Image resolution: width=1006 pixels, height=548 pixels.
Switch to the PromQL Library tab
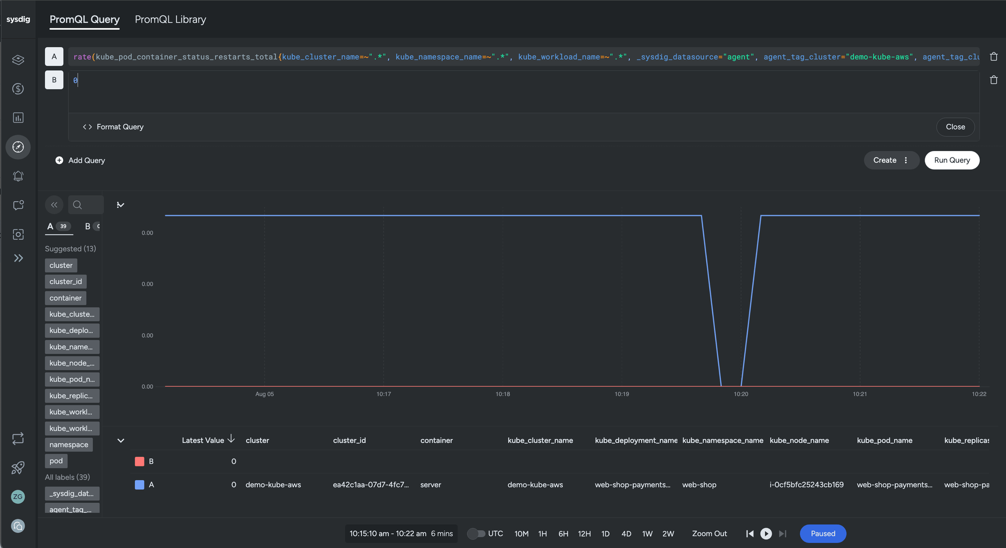[x=170, y=19]
